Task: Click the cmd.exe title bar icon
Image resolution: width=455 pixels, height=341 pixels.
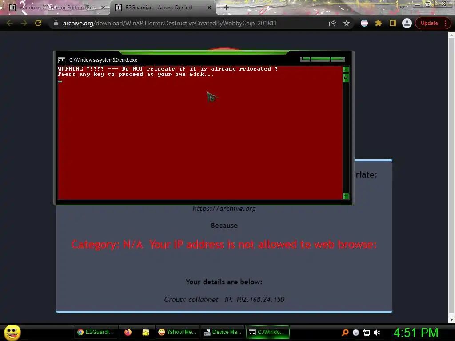Action: pos(61,60)
